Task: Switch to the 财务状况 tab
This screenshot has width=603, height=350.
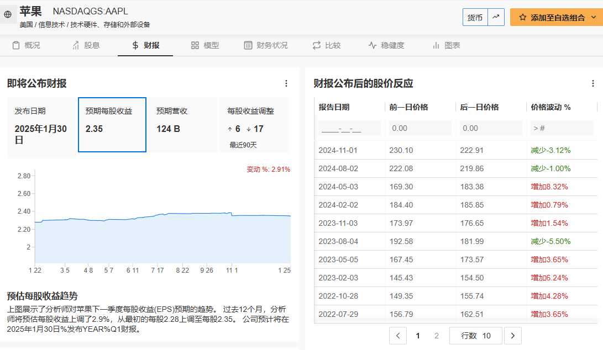Action: 266,45
